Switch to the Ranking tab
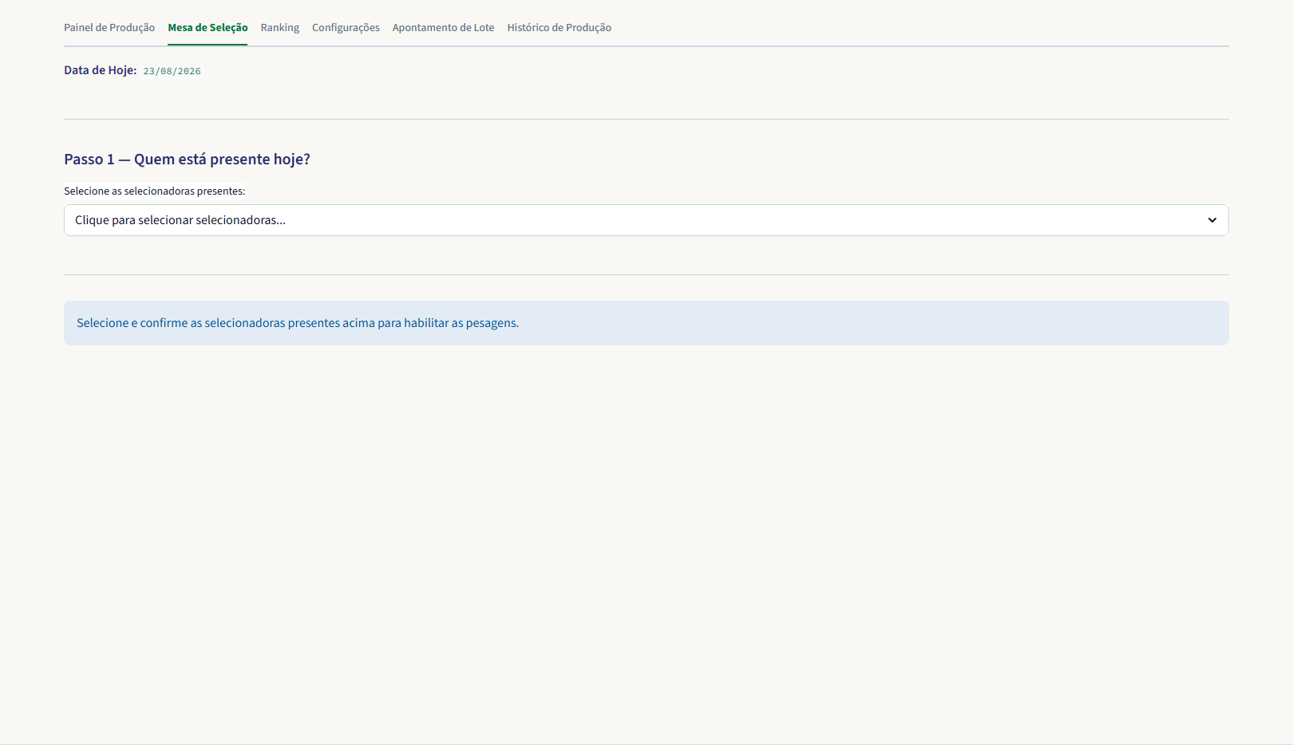This screenshot has width=1293, height=745. click(280, 27)
